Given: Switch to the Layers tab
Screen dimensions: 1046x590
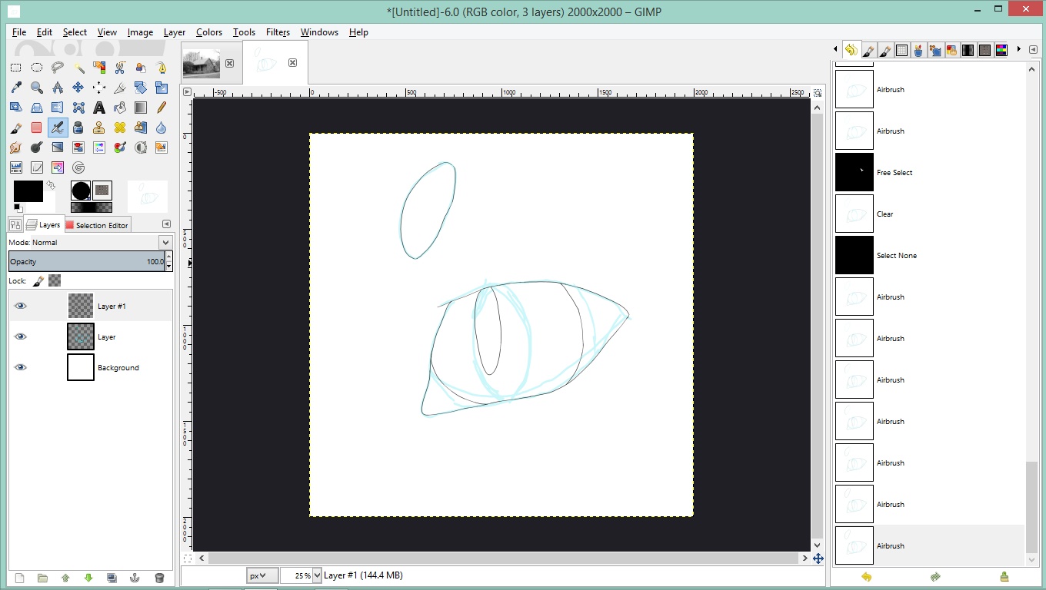Looking at the screenshot, I should pos(43,225).
